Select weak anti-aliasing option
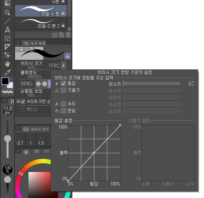 click(45, 84)
